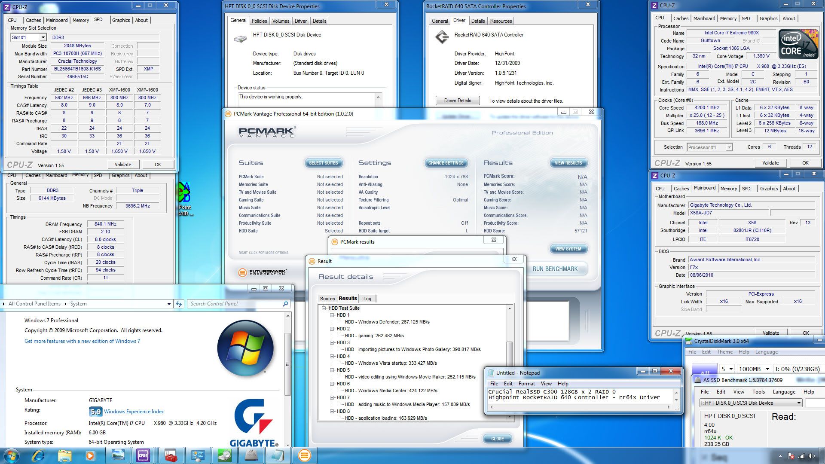
Task: Switch to AS SSD Benchmark taskbar icon
Action: click(251, 455)
